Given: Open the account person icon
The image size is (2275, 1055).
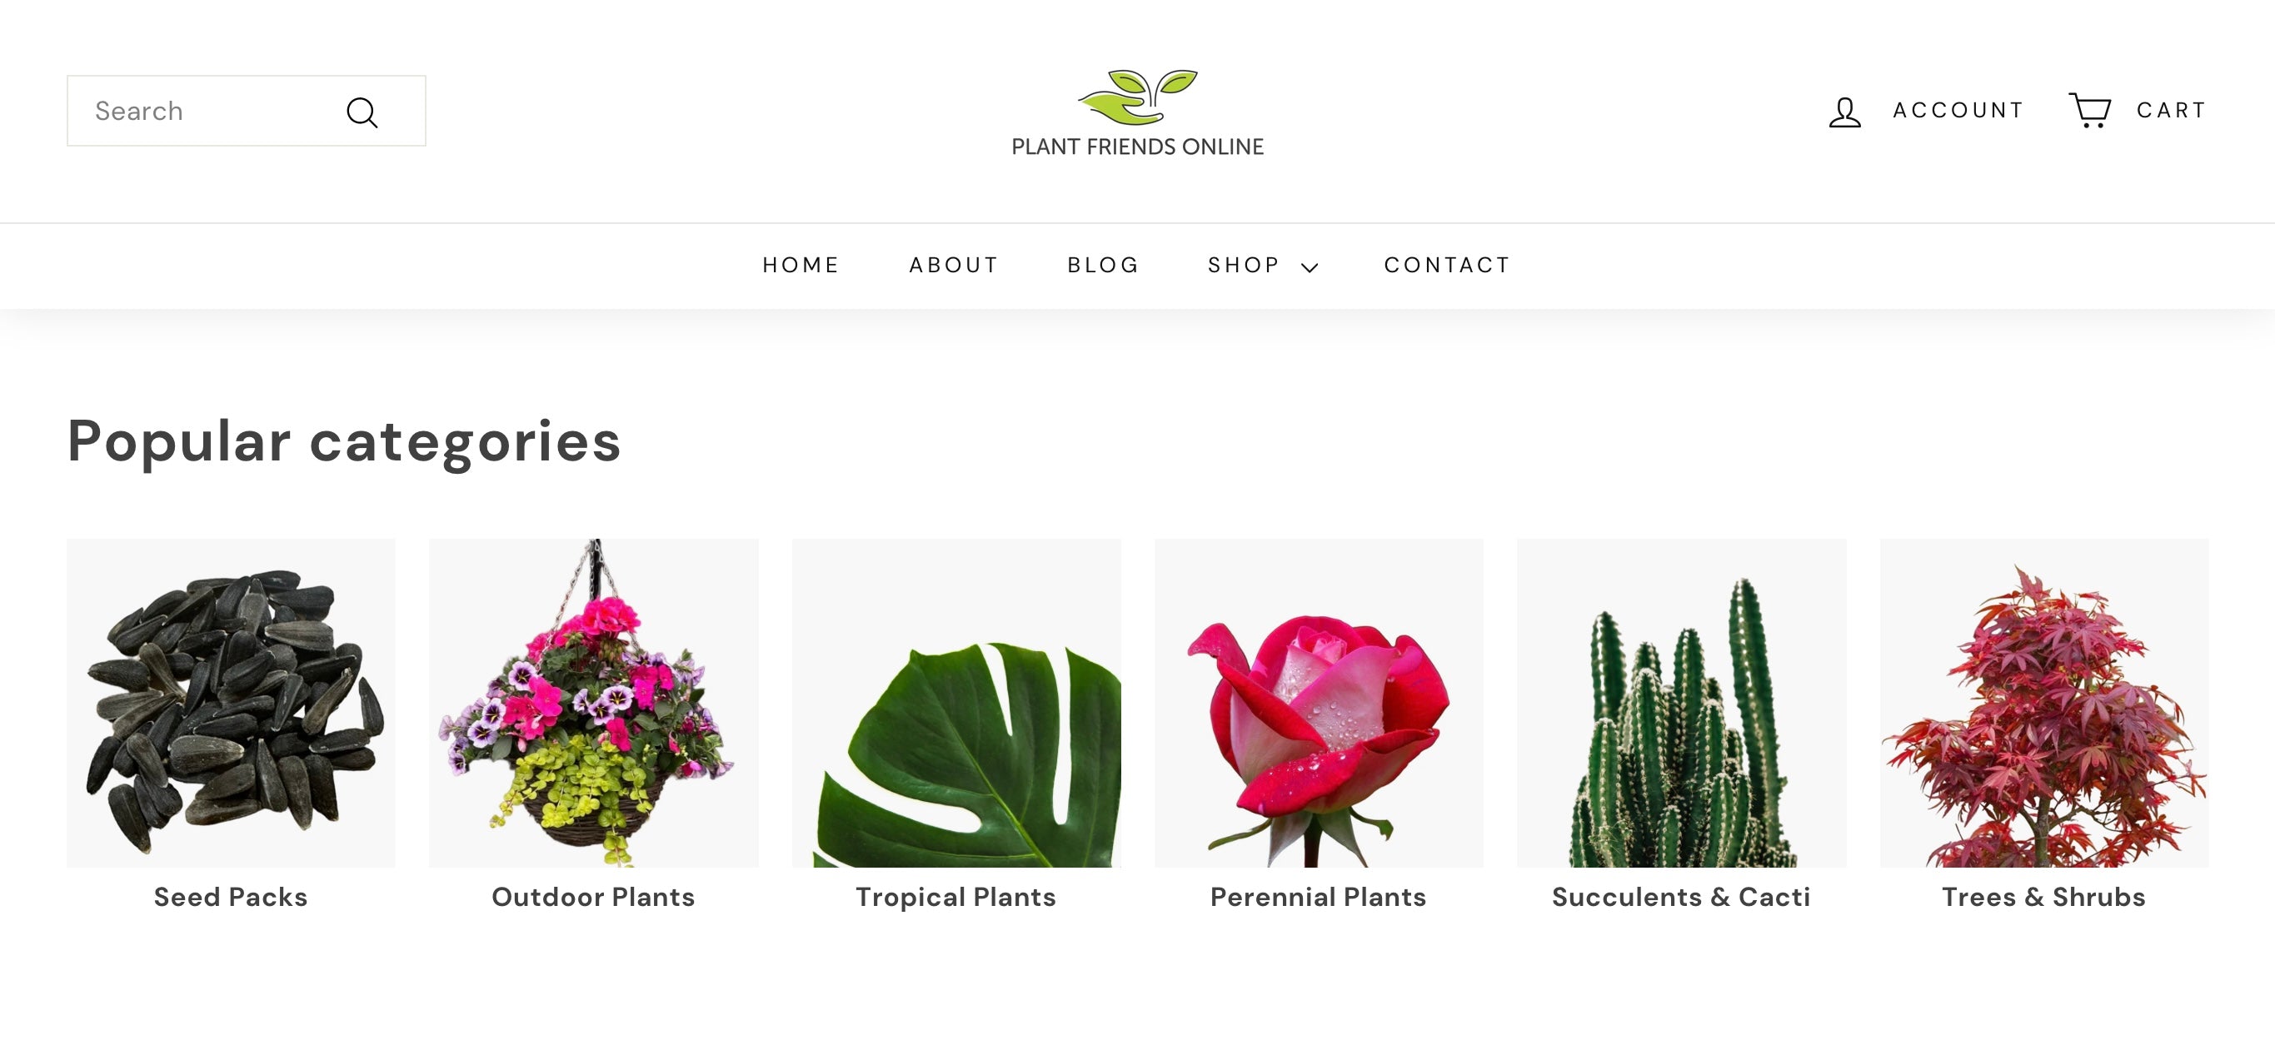Looking at the screenshot, I should click(x=1844, y=112).
